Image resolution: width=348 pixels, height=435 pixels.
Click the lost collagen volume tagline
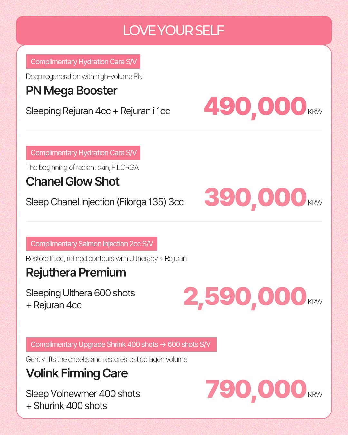pyautogui.click(x=106, y=359)
